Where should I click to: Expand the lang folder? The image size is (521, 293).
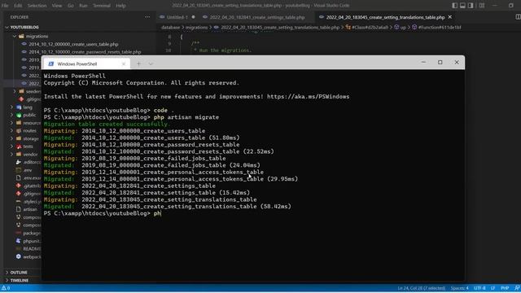(x=11, y=107)
